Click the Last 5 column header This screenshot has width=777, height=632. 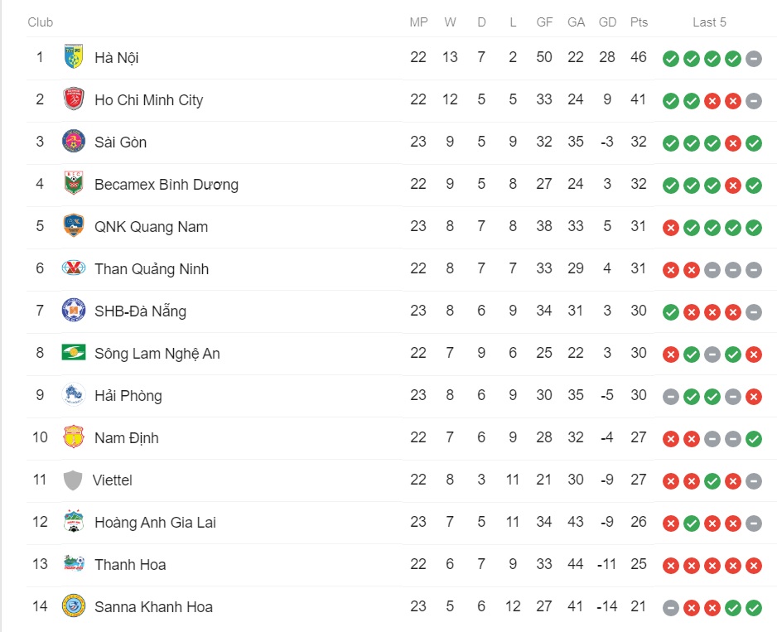click(x=709, y=22)
